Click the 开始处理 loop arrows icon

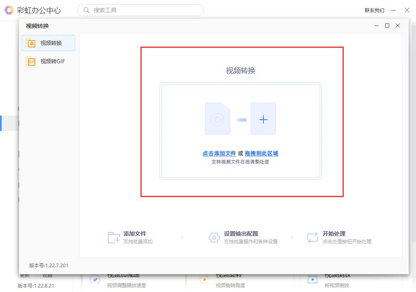(x=313, y=238)
